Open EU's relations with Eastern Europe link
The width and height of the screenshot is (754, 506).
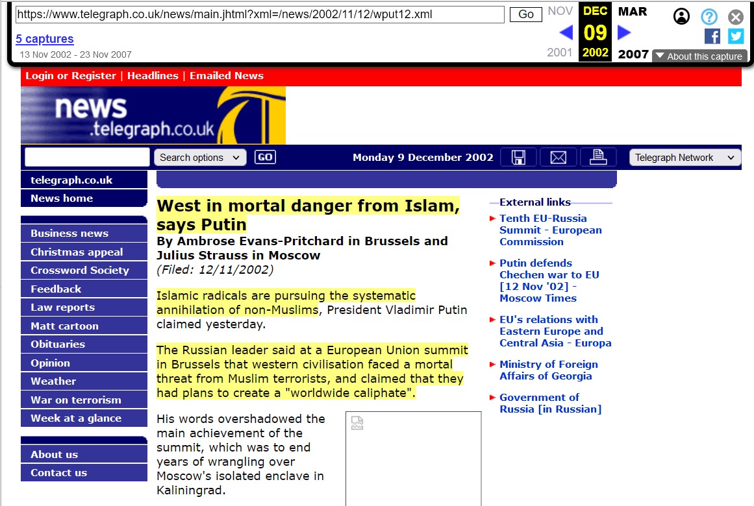(x=555, y=331)
